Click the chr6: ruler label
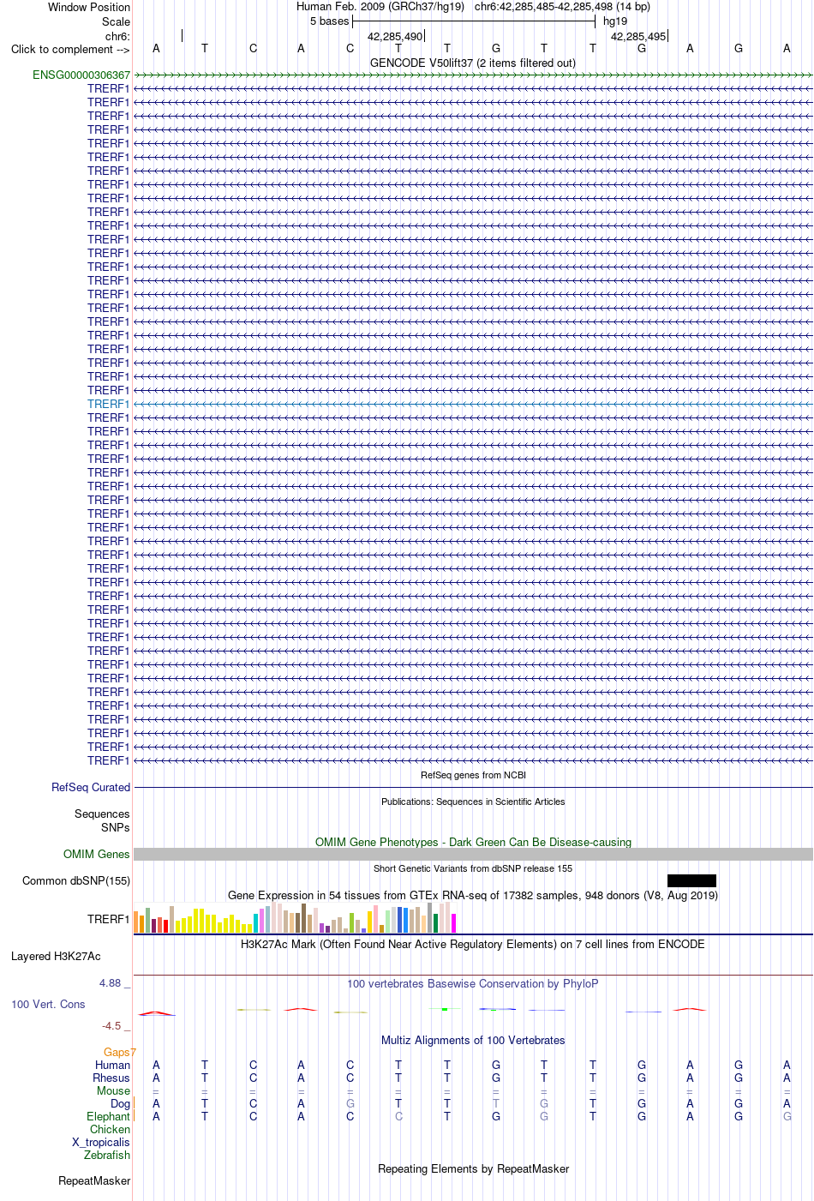Viewport: 814px width, 1201px height. (117, 36)
